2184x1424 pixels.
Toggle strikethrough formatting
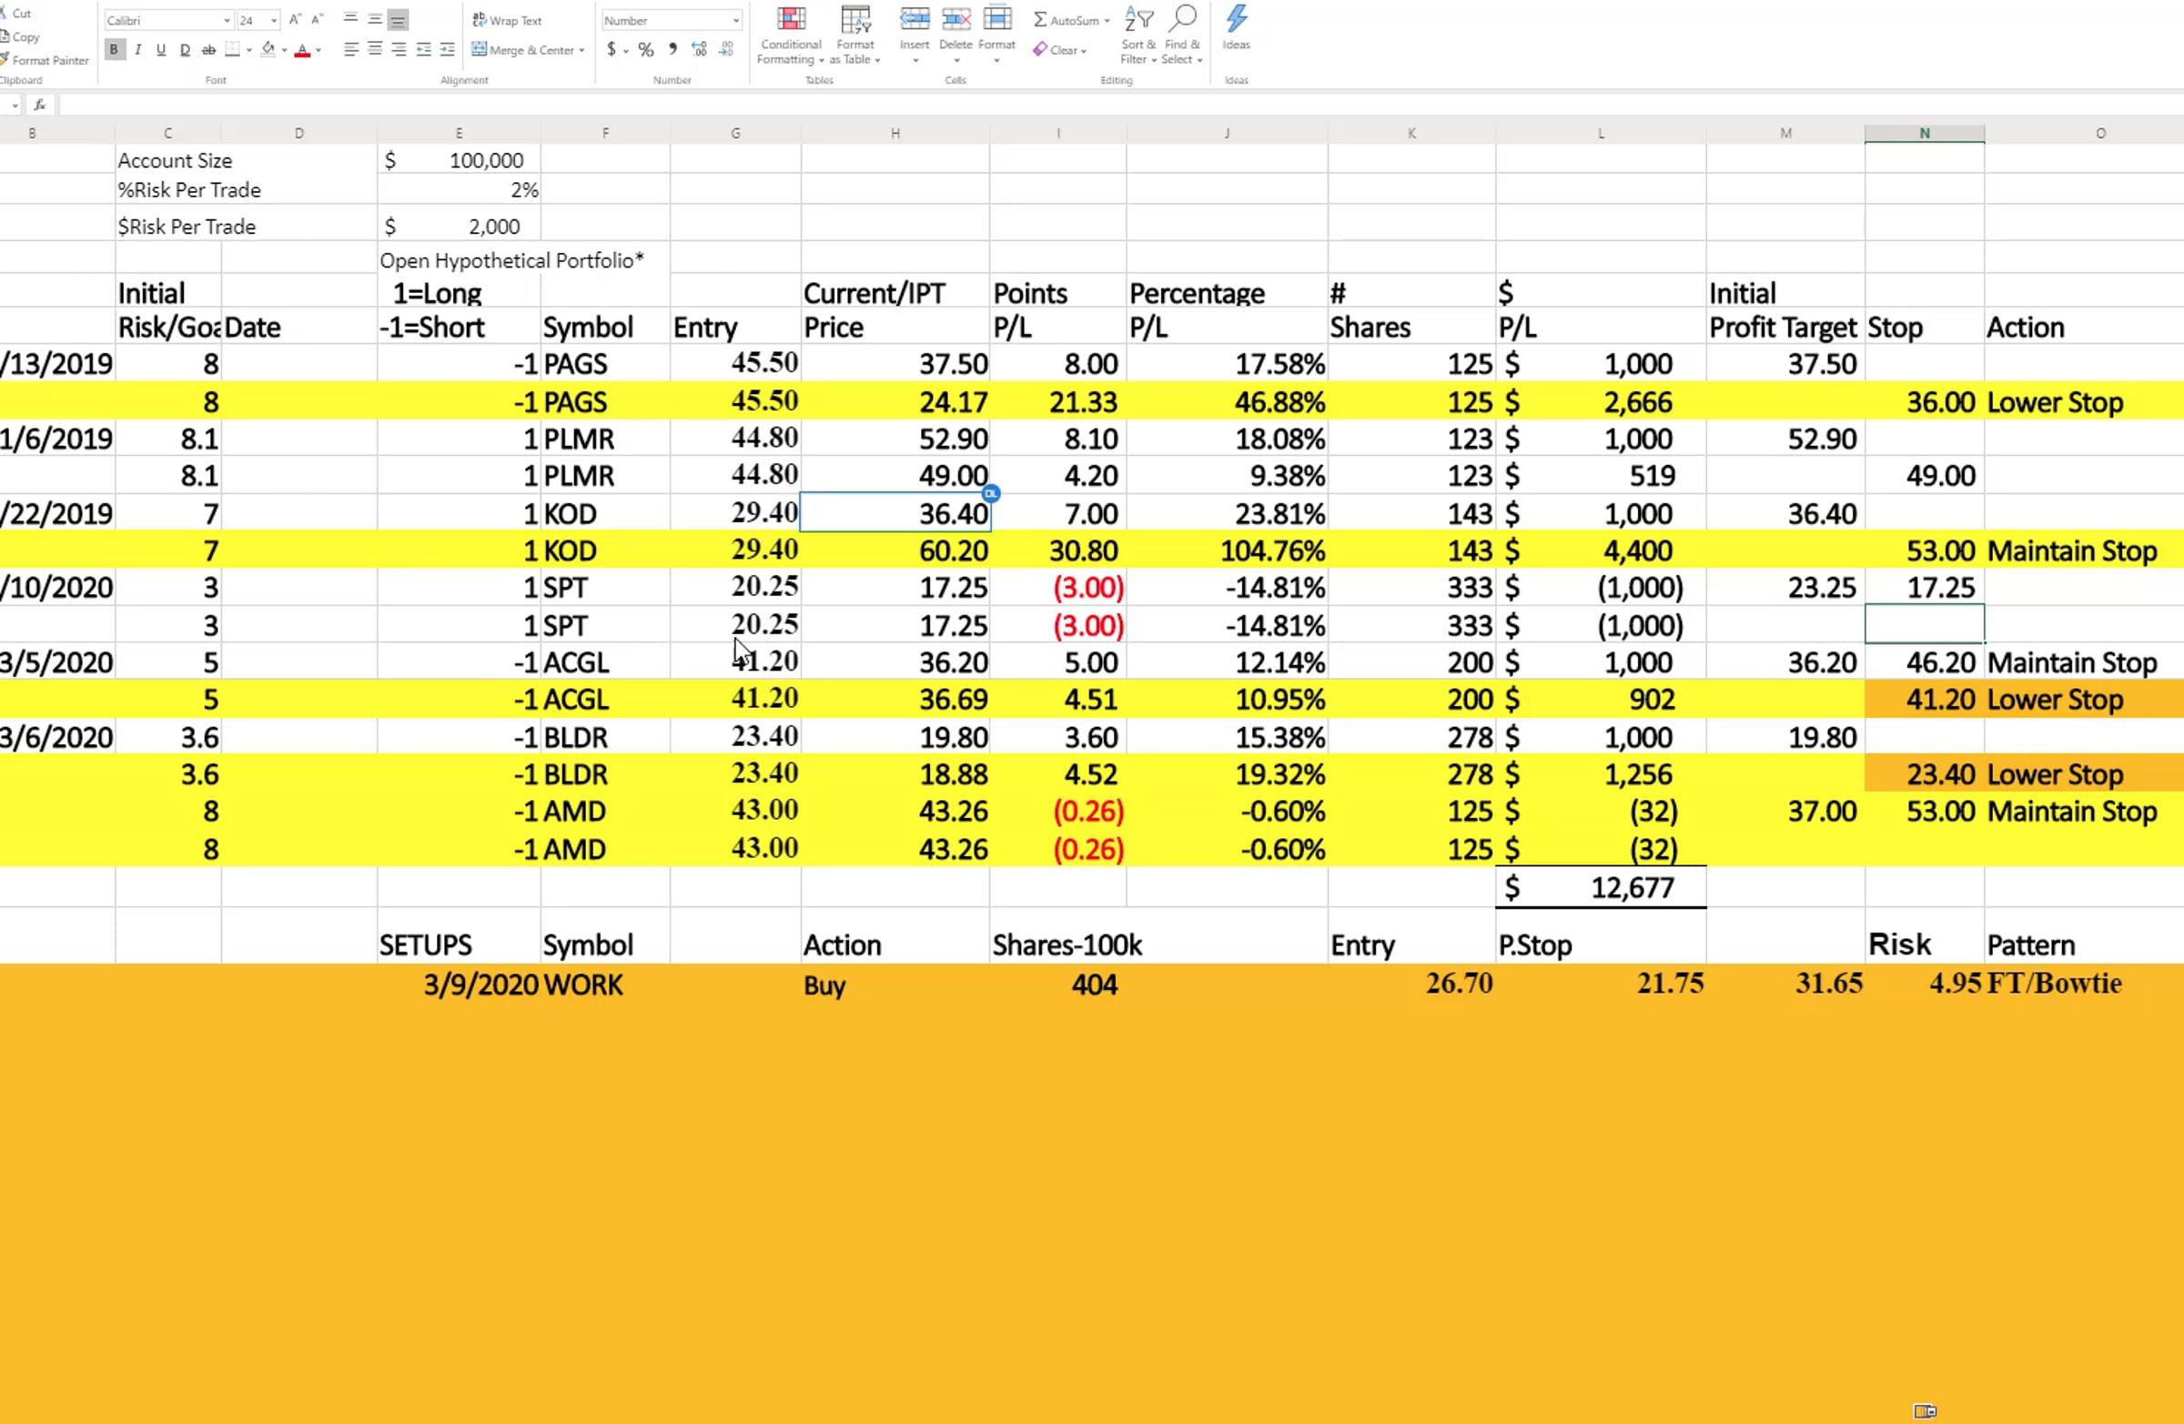click(208, 49)
